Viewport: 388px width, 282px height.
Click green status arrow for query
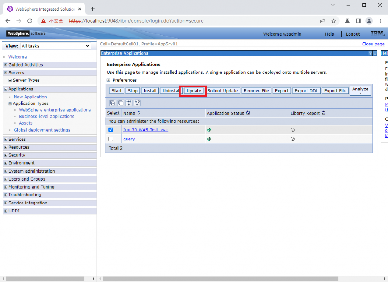click(x=209, y=139)
